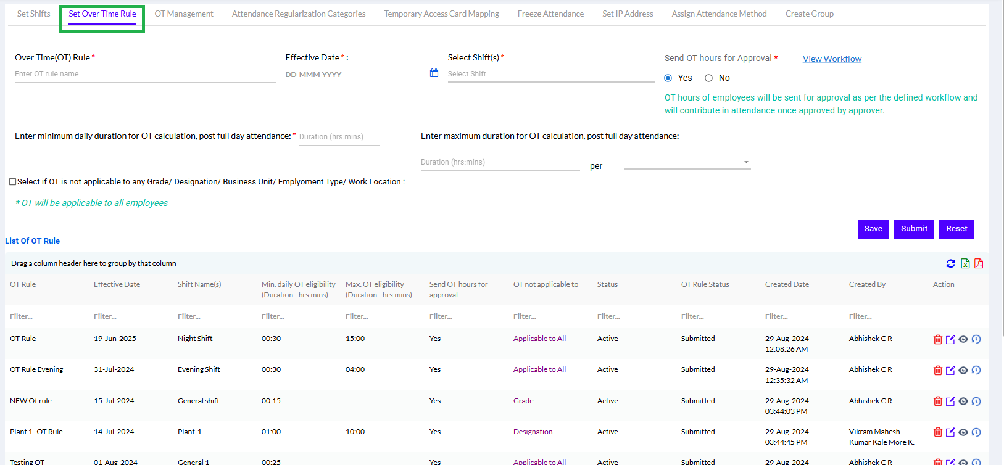Screen dimensions: 1004x465
Task: Focus the minimum daily OT duration field
Action: pos(339,137)
